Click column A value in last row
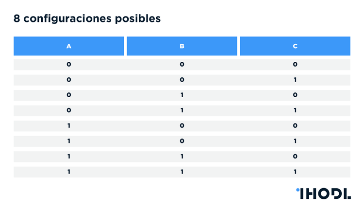The width and height of the screenshot is (364, 210). point(69,172)
